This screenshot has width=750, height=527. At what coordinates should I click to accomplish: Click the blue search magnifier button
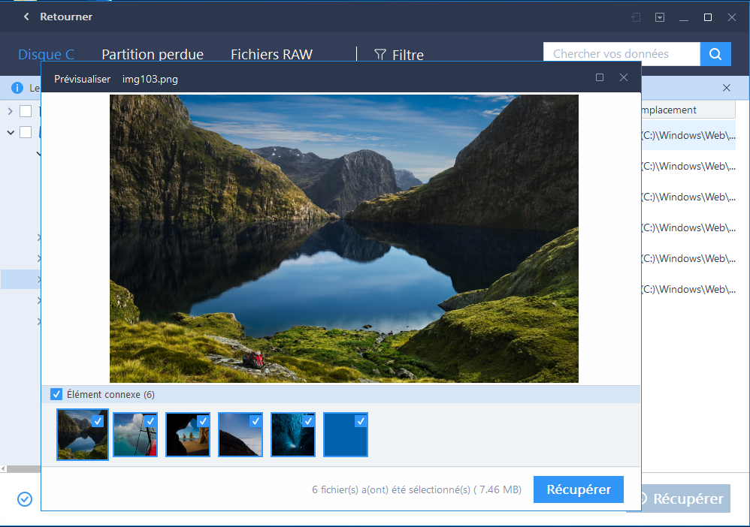(x=715, y=54)
